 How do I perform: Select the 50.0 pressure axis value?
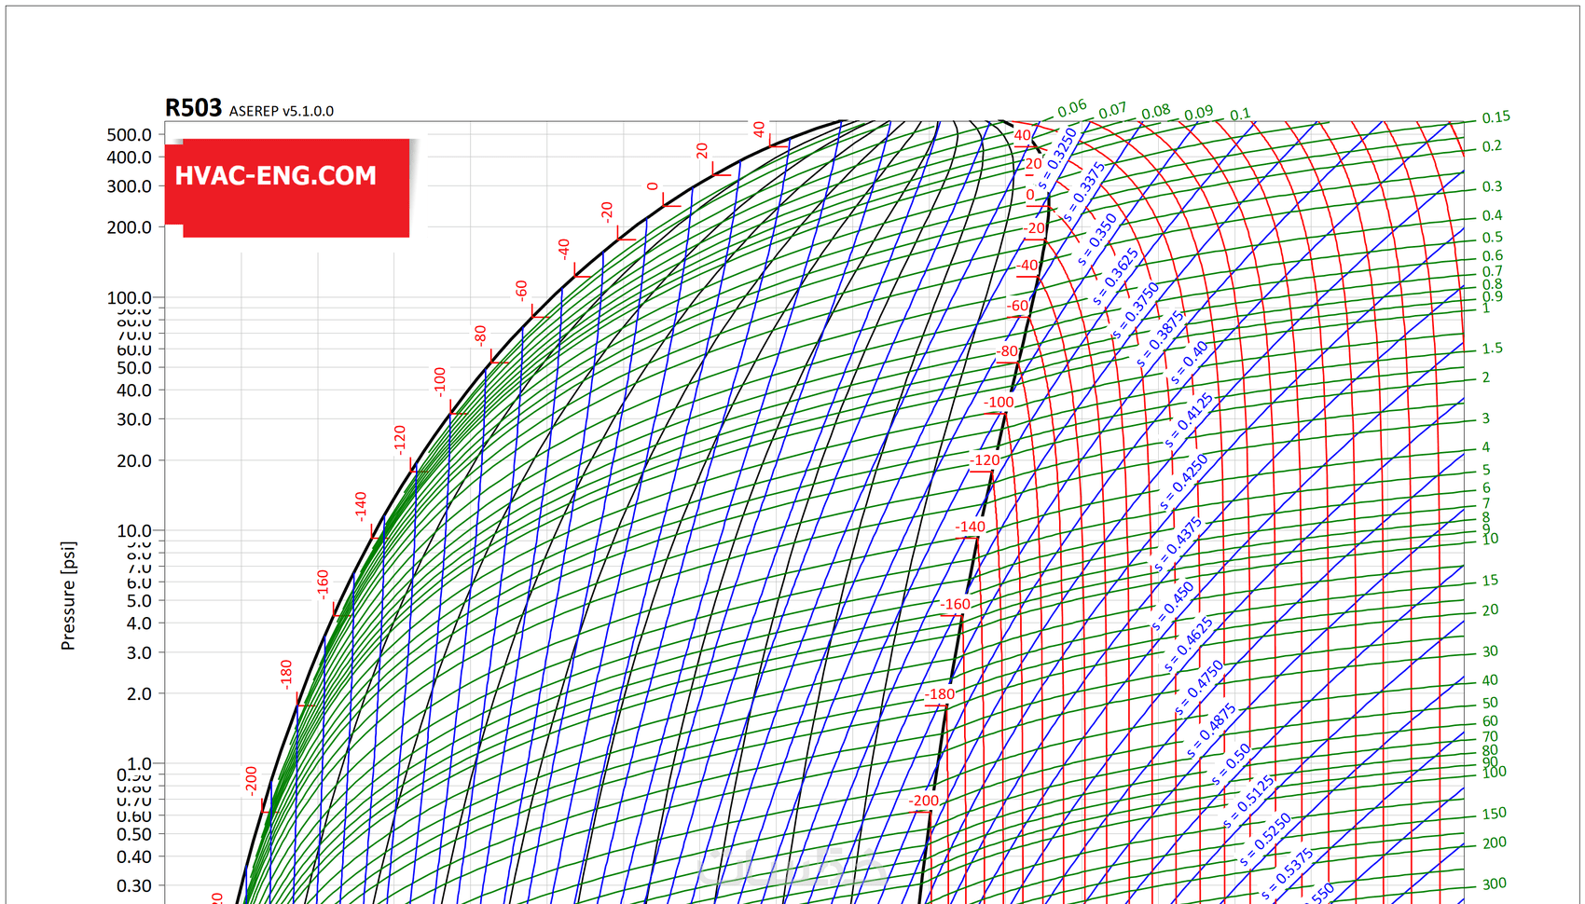point(134,368)
